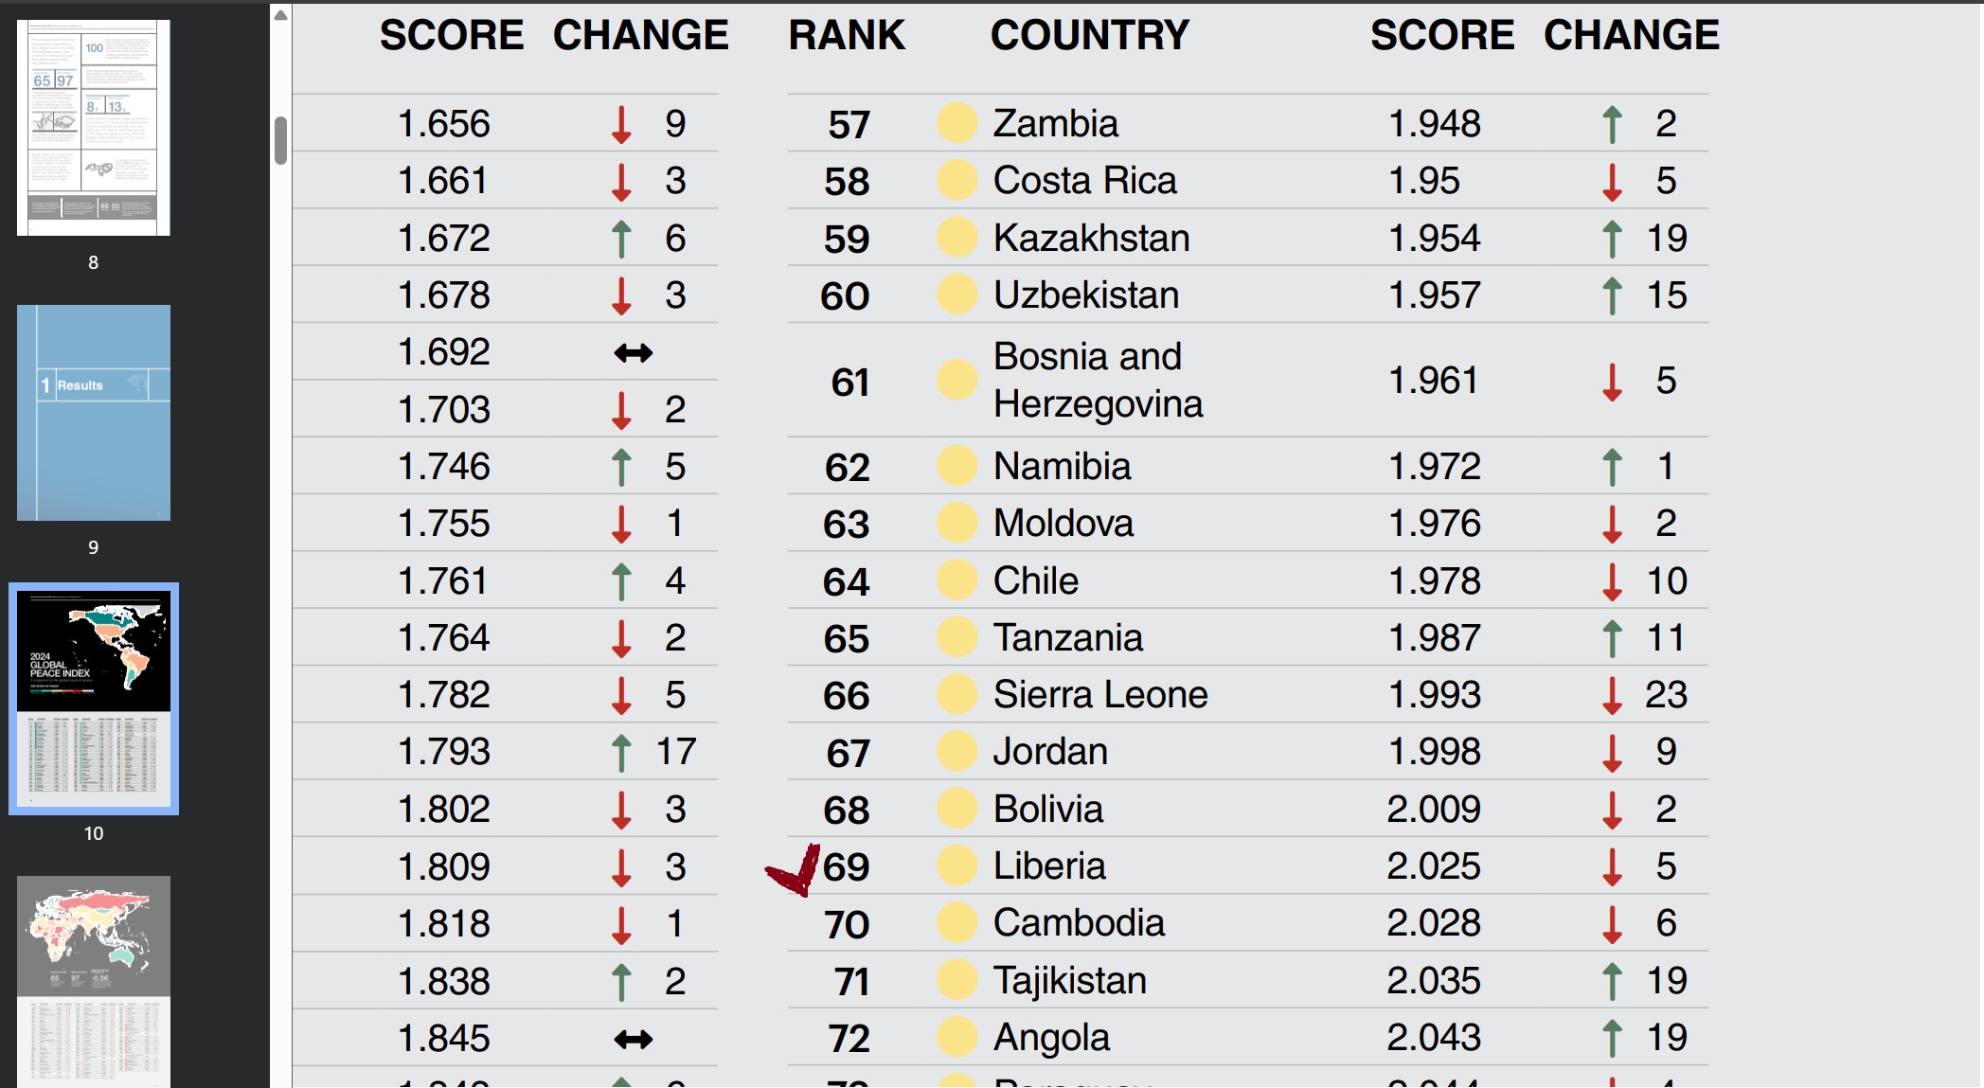Click the double-headed arrow in the 1.692 row

click(633, 353)
